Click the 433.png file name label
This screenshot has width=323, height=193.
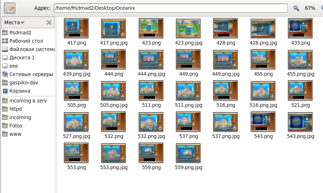(x=301, y=43)
